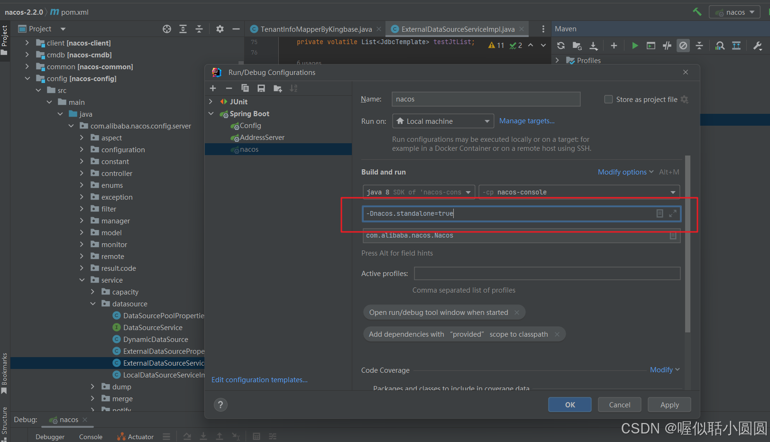
Task: Select nacos debug session tab
Action: 68,420
